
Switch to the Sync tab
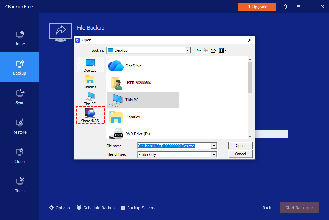tap(20, 96)
